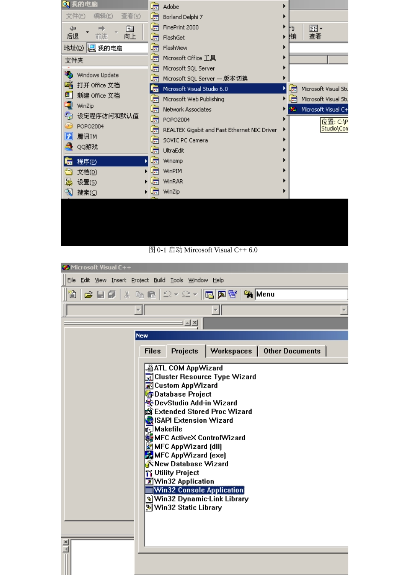Open the Build menu

point(159,280)
